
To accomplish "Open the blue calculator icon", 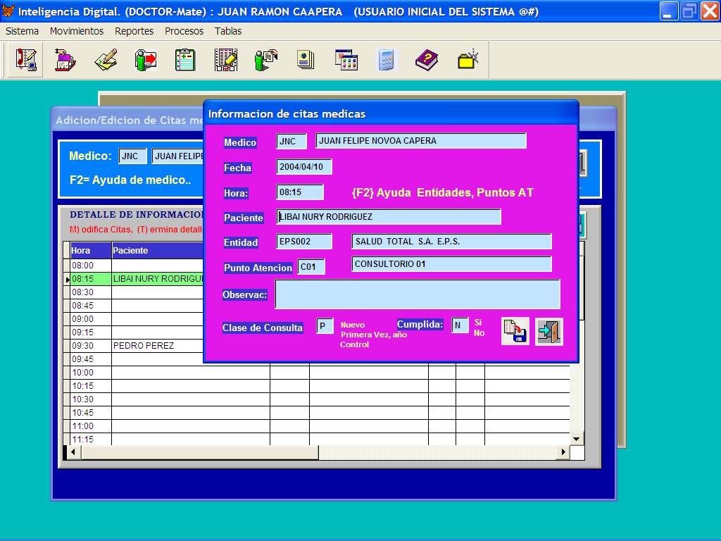I will pyautogui.click(x=387, y=61).
